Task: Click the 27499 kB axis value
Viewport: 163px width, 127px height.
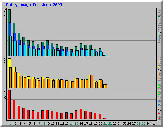Action: click(x=5, y=94)
